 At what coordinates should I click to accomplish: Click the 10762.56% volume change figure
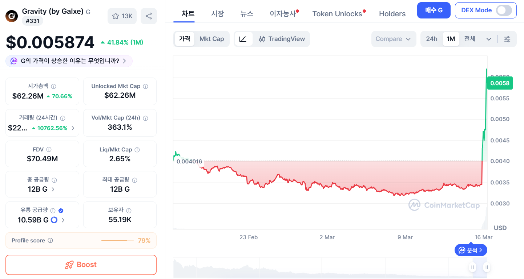pos(50,128)
